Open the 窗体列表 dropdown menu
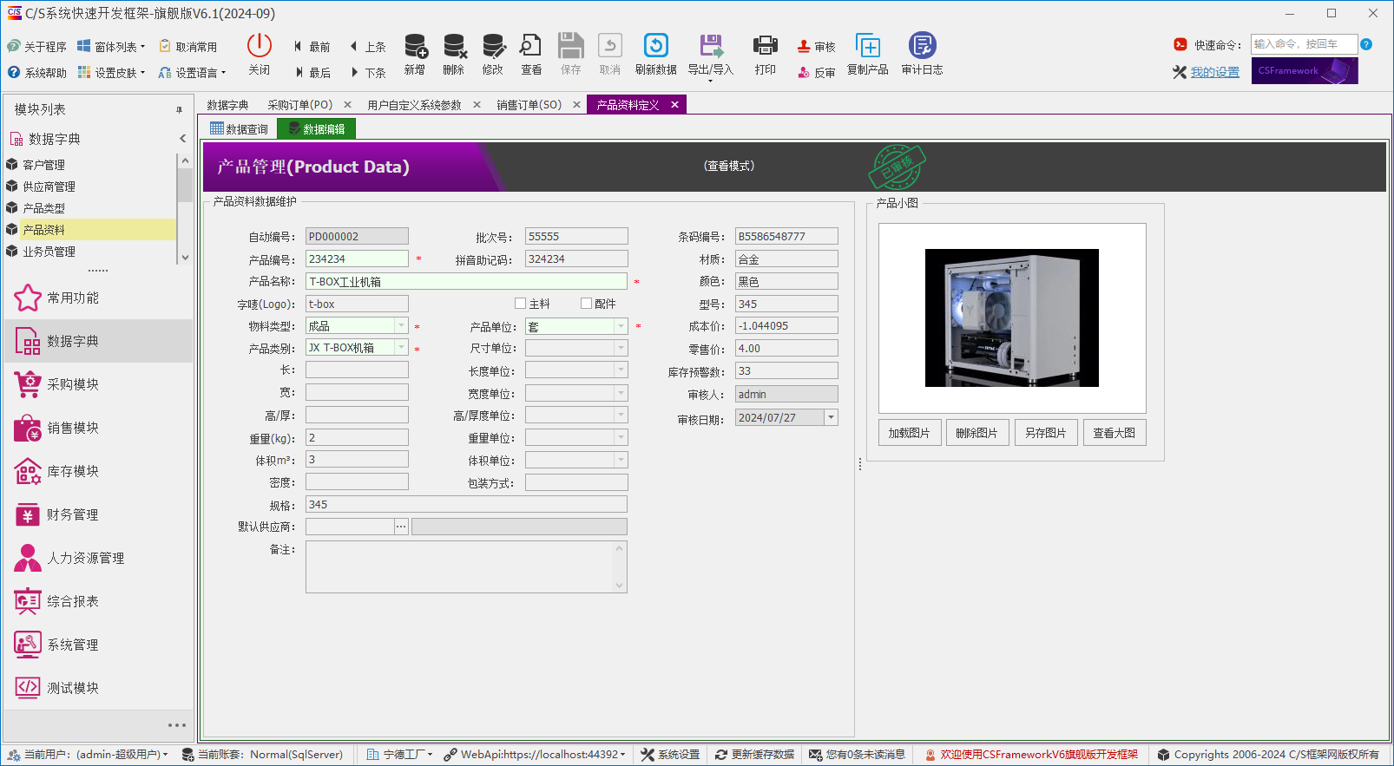This screenshot has height=766, width=1394. (x=111, y=47)
